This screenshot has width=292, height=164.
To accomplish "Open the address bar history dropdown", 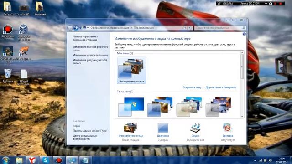I will click(185, 28).
